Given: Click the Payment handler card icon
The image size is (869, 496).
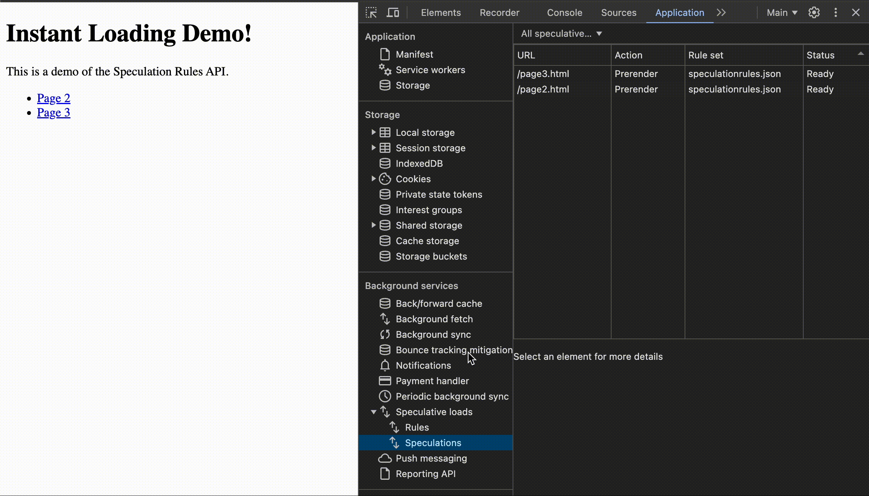Looking at the screenshot, I should click(x=385, y=381).
